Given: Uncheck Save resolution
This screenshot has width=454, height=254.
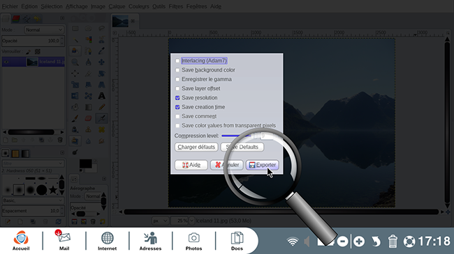Looking at the screenshot, I should click(177, 98).
